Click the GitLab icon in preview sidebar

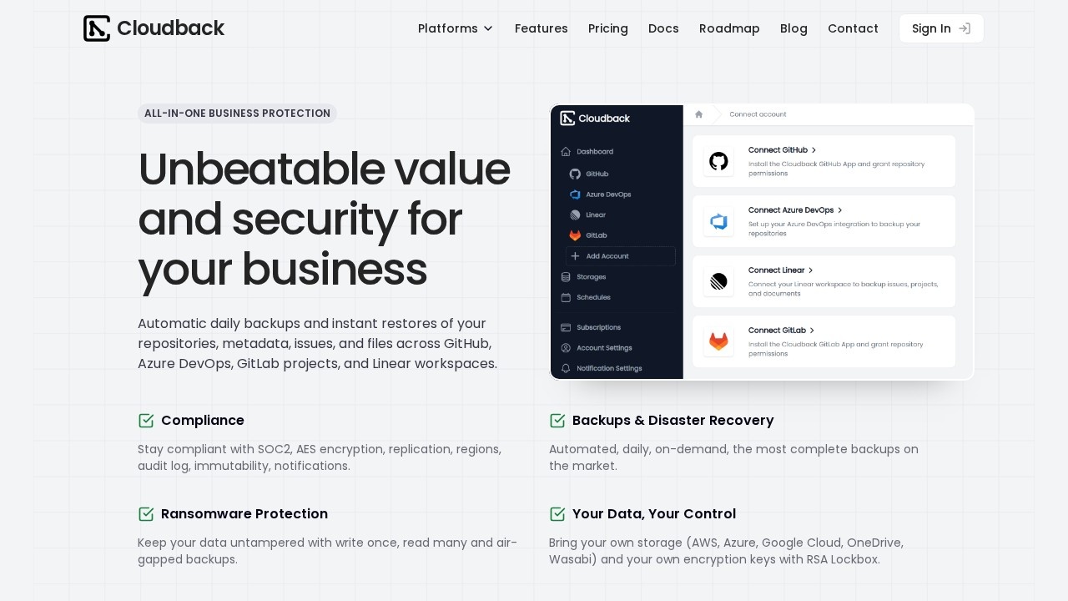click(x=575, y=235)
